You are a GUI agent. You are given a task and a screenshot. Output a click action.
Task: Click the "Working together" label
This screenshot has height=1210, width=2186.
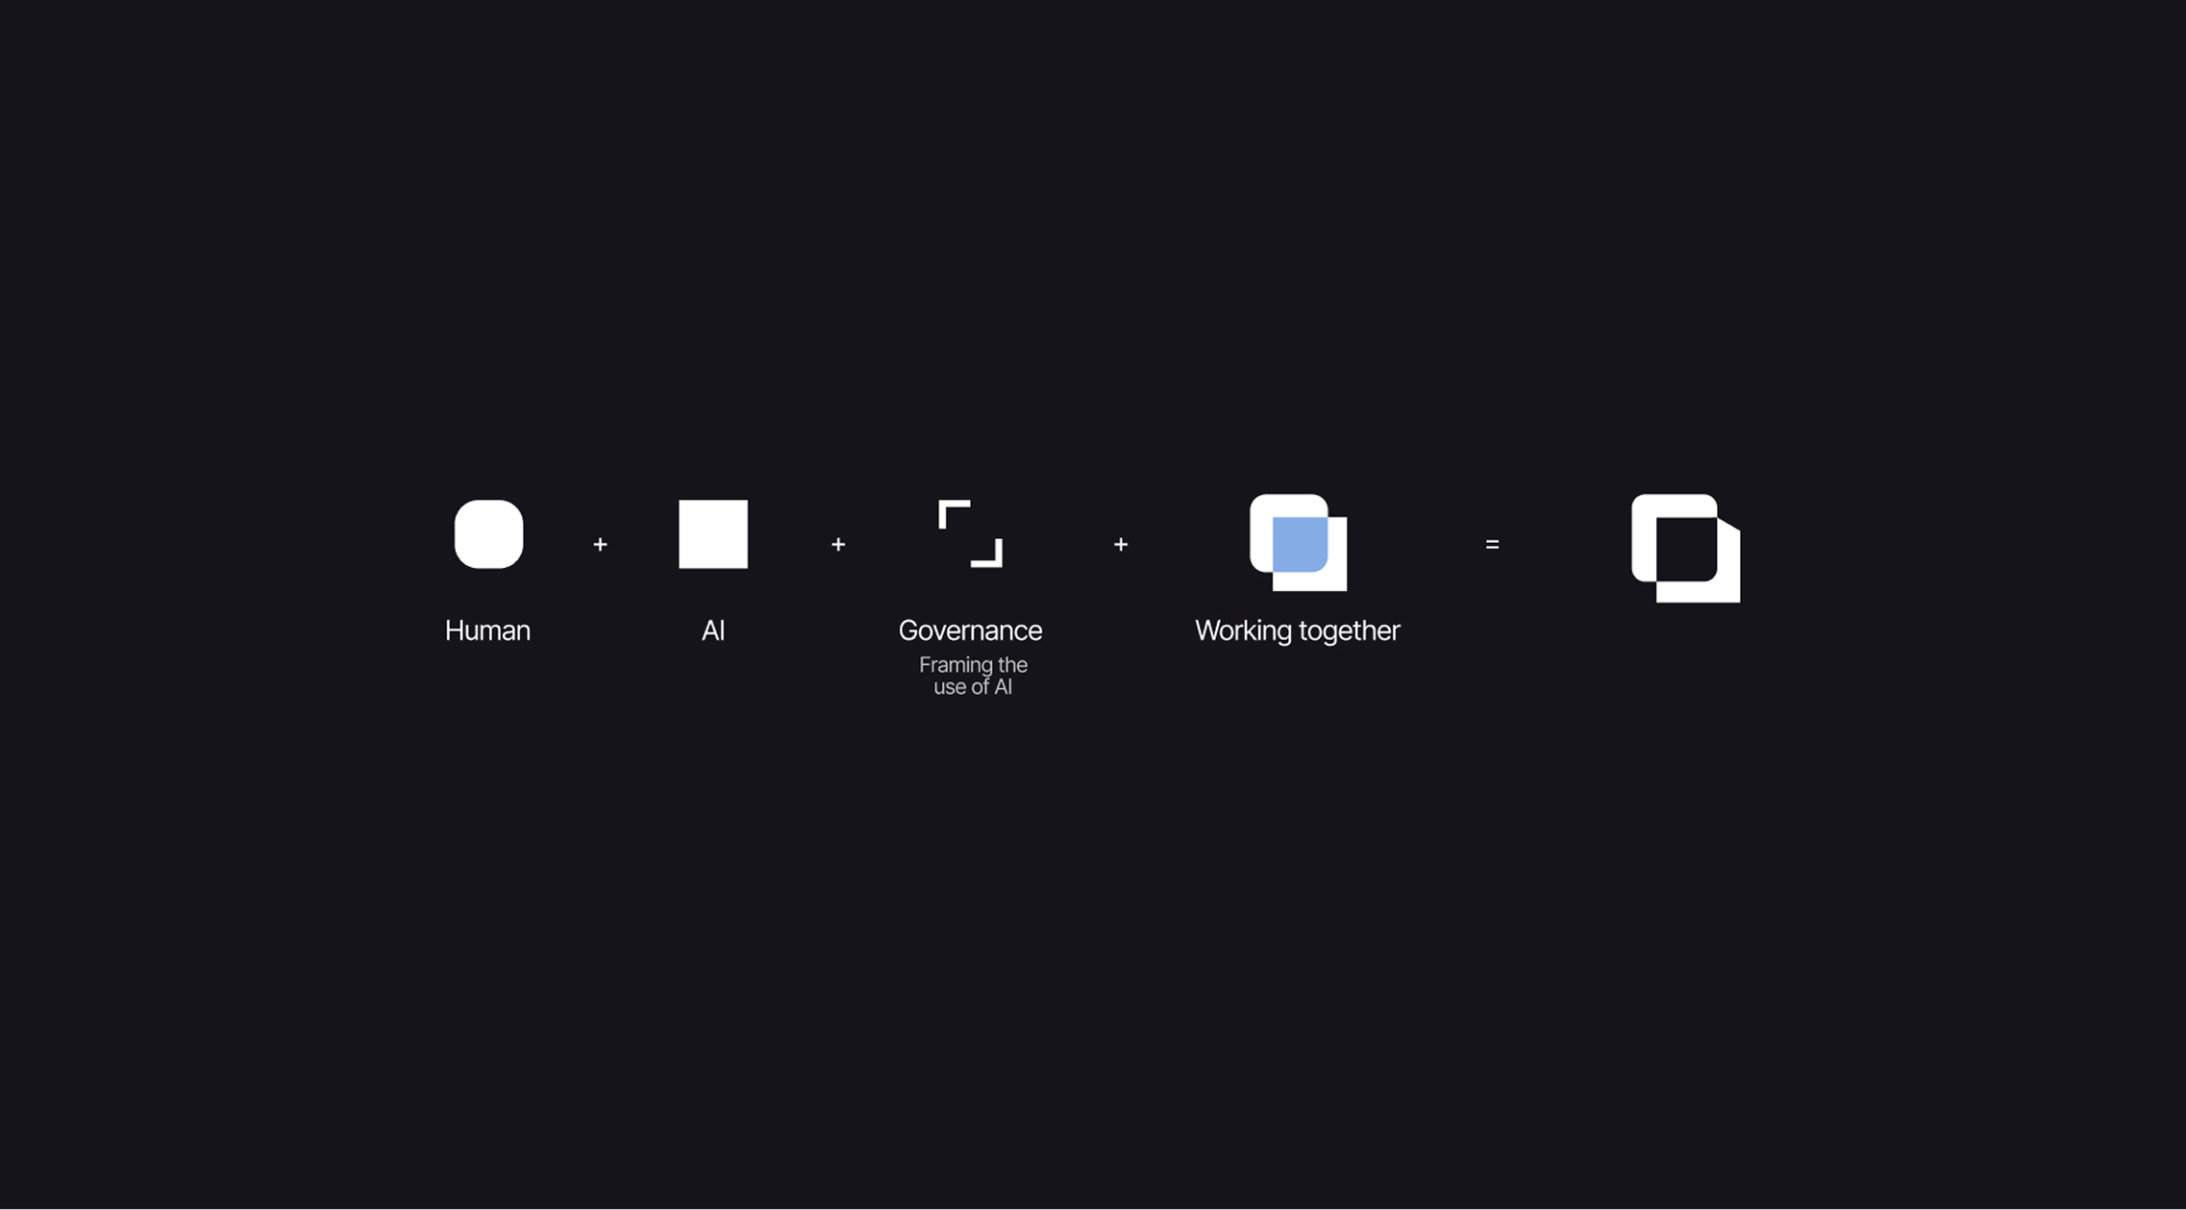[x=1297, y=630]
